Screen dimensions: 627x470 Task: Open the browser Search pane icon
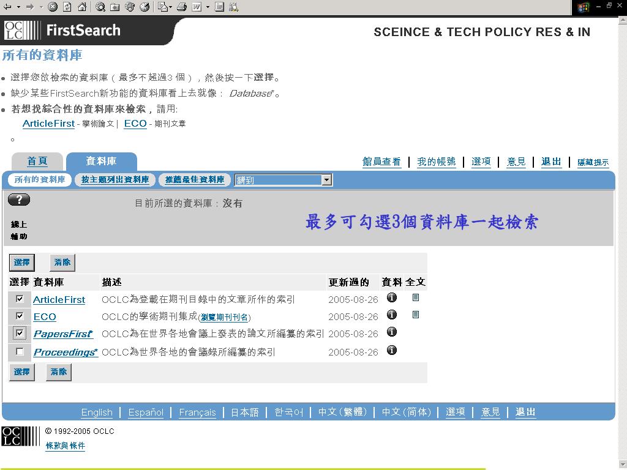(100, 7)
